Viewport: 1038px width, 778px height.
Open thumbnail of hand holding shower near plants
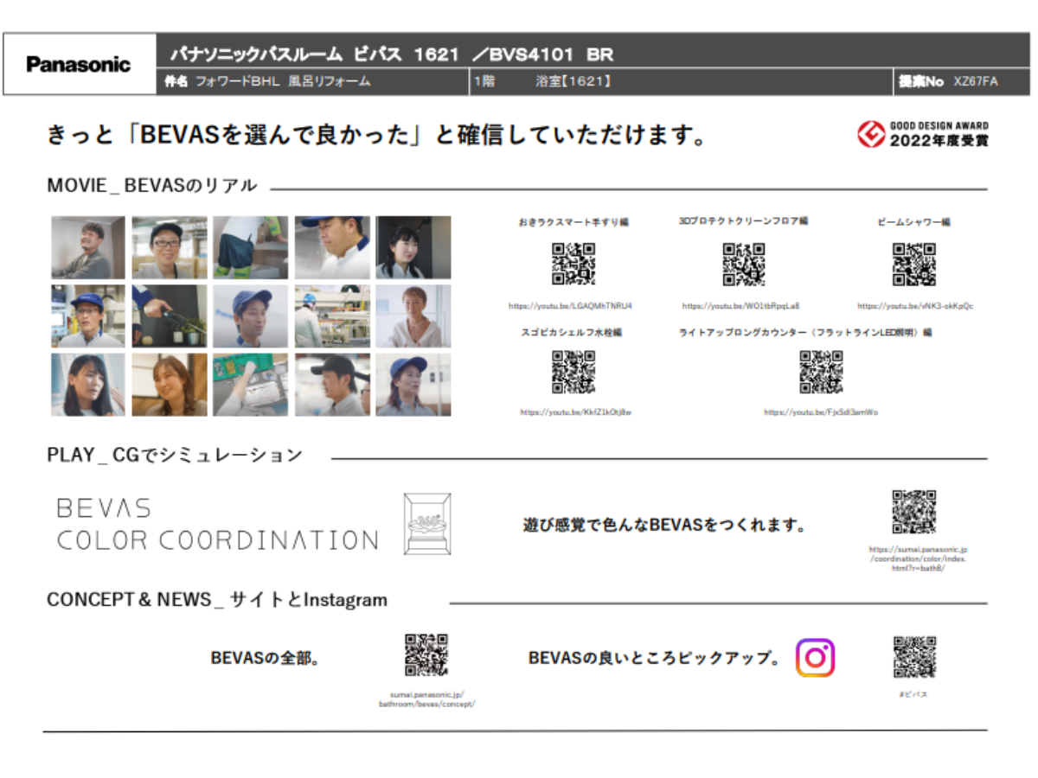(170, 316)
